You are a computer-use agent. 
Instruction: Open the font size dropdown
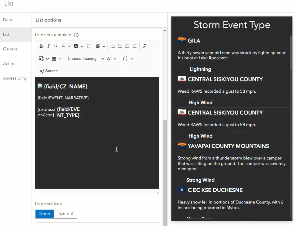point(112,59)
